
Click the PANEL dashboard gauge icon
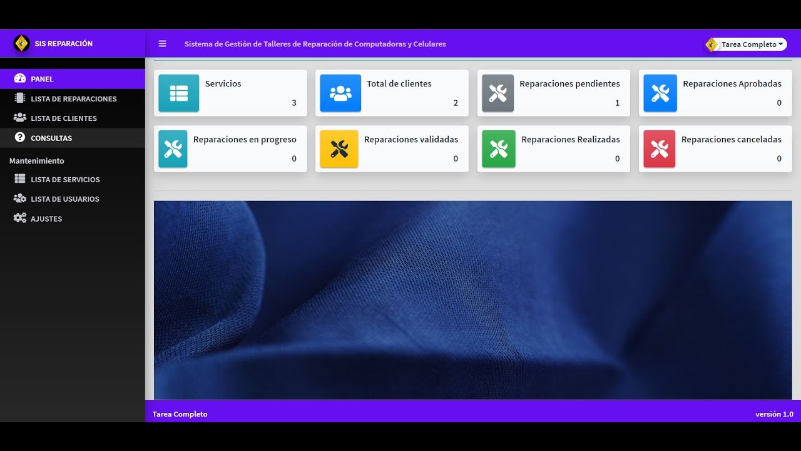20,79
